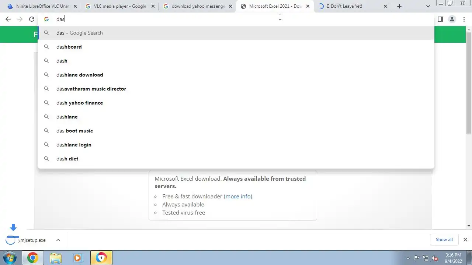This screenshot has width=472, height=265.
Task: Click Show all downloads
Action: [444, 240]
